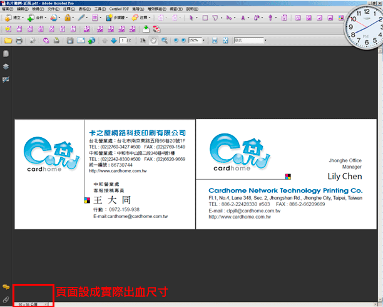Open the pen Sign dropdown

83,18
